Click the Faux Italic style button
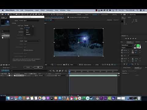147x110 pixels. click(x=126, y=64)
